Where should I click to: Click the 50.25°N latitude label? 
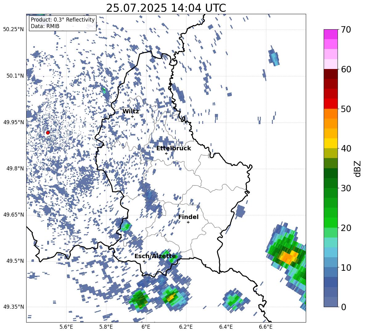tap(14, 30)
